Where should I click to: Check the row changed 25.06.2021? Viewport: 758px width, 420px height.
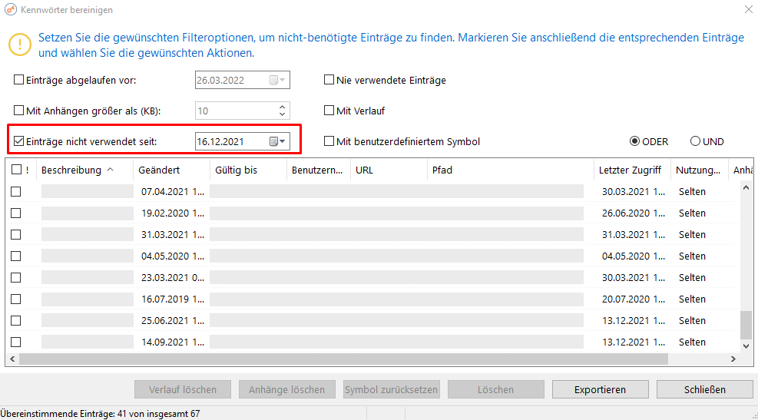click(16, 320)
